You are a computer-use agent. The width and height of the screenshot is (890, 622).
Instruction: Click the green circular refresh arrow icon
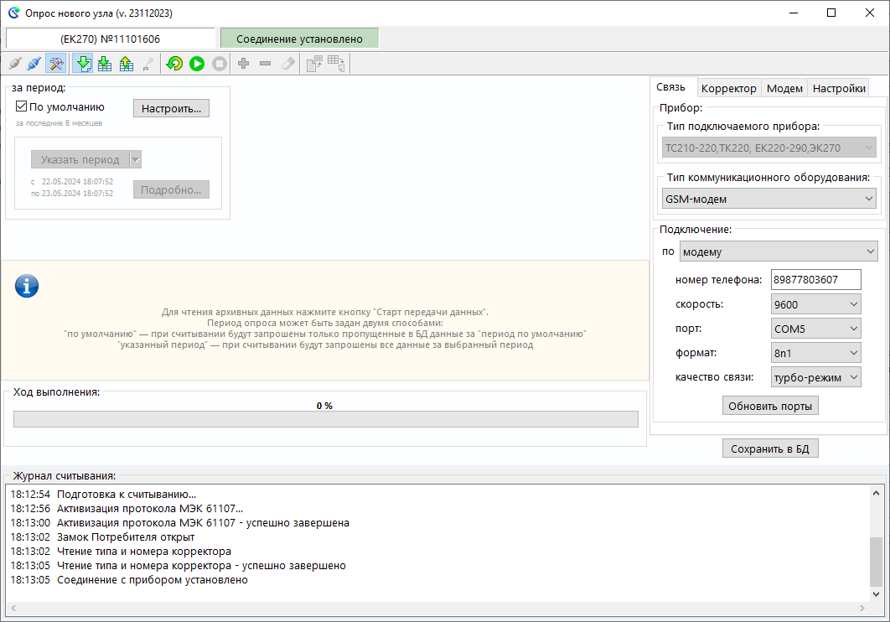click(175, 64)
